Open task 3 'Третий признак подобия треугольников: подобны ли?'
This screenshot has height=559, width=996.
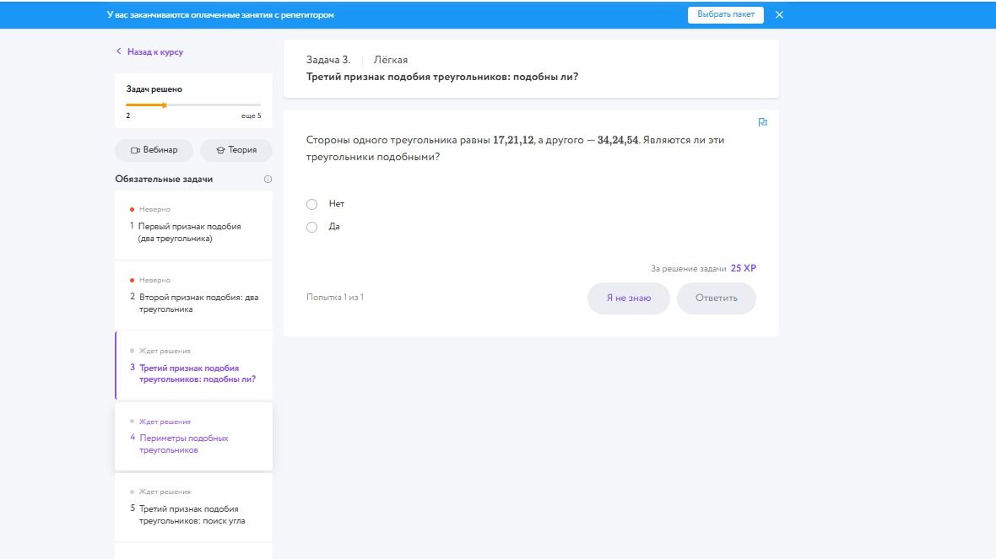(x=194, y=366)
